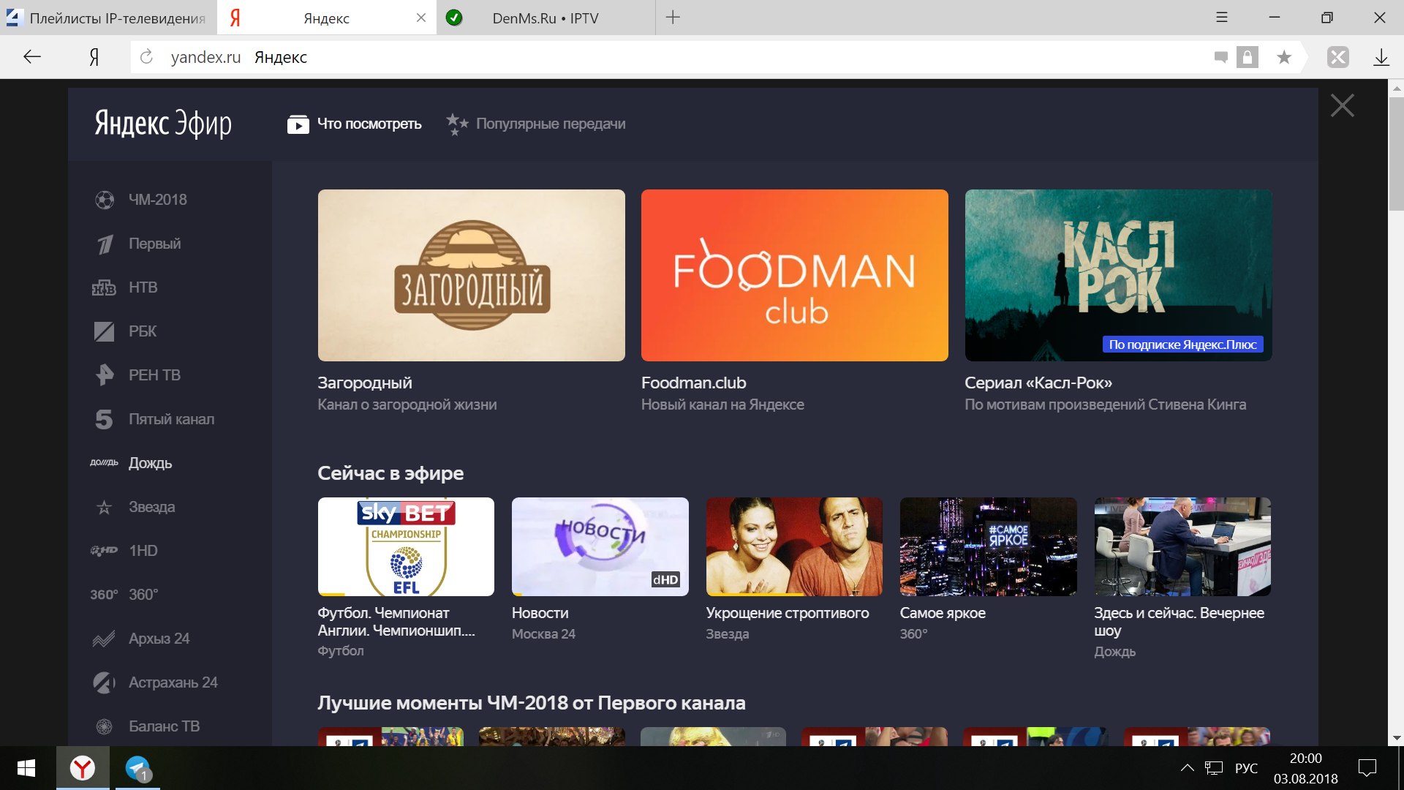Image resolution: width=1404 pixels, height=790 pixels.
Task: Open the Дождь channel link
Action: 150,463
